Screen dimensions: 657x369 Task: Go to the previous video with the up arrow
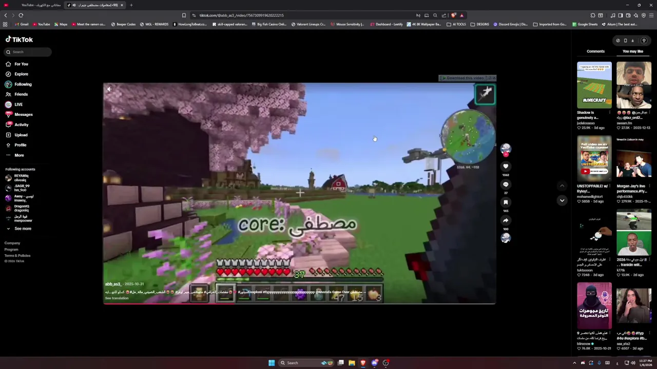562,186
